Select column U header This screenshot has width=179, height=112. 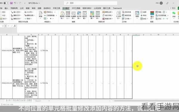tap(143, 35)
